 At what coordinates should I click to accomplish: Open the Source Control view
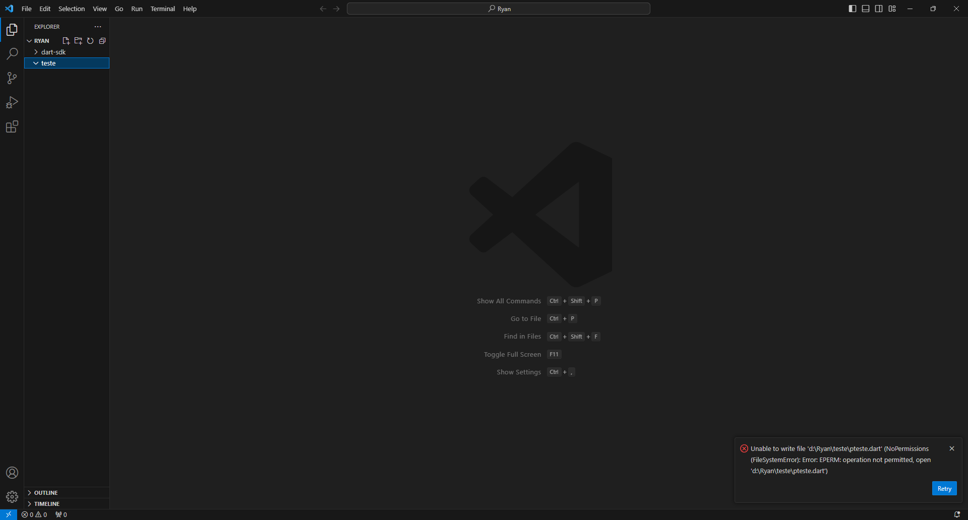pyautogui.click(x=12, y=78)
